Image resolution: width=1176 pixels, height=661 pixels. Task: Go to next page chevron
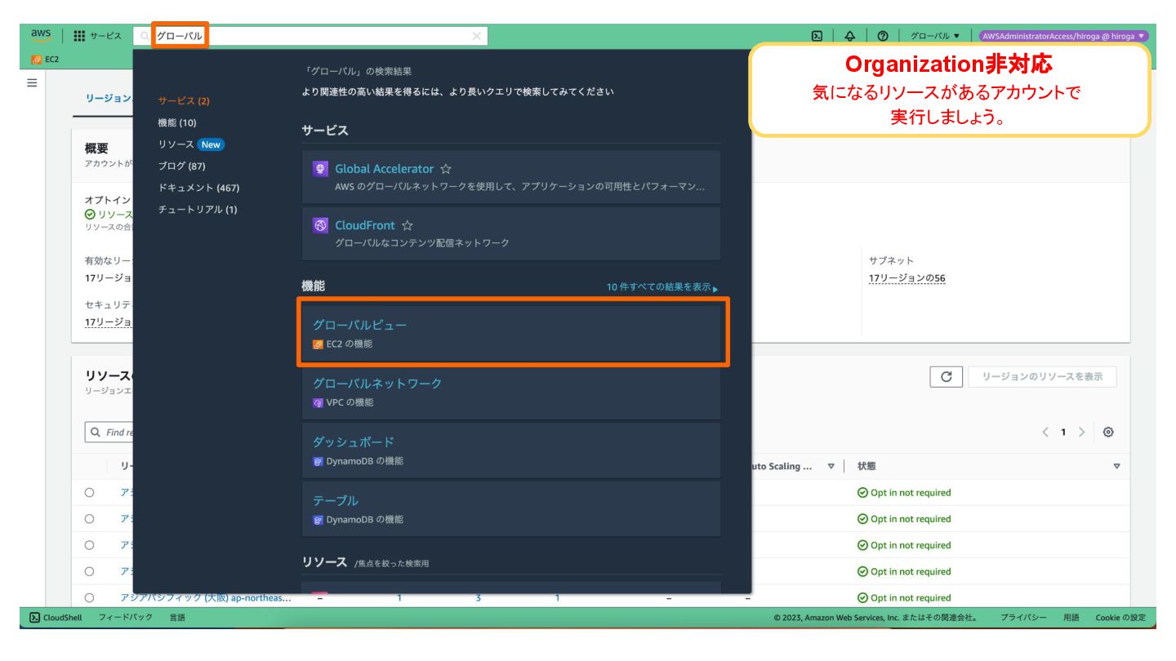[1081, 433]
